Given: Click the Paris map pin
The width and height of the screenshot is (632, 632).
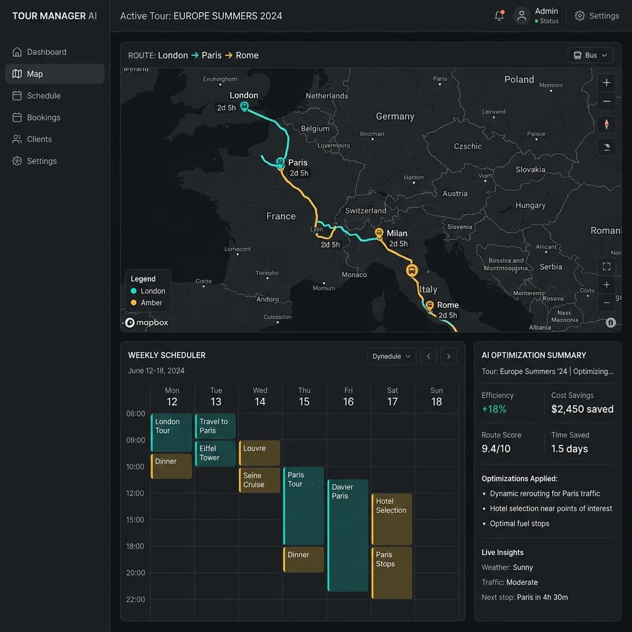Looking at the screenshot, I should (x=280, y=162).
